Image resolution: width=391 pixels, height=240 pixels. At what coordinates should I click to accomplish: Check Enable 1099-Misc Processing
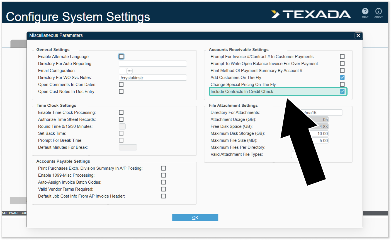(x=164, y=175)
